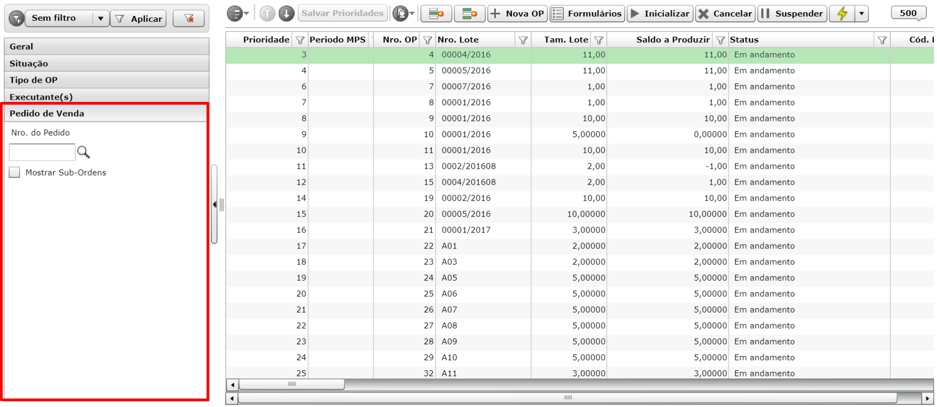Open the Saldo a Produzir column filter icon
937x407 pixels.
tap(720, 40)
